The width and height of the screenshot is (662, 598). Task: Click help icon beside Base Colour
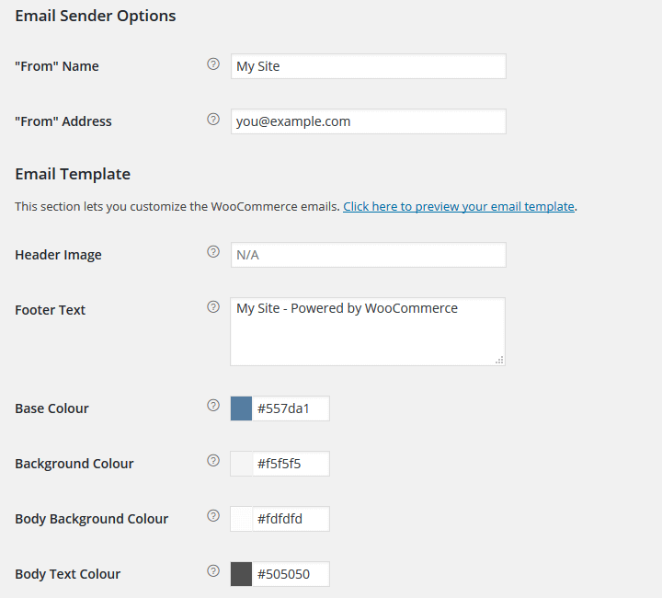[x=213, y=406]
